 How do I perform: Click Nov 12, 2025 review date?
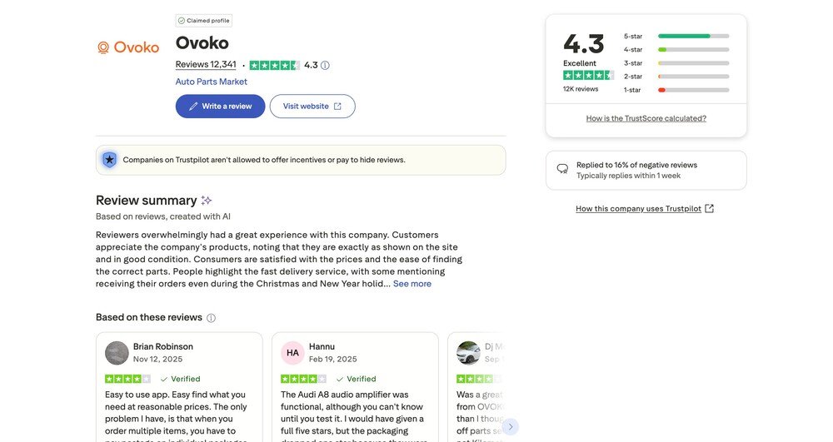[x=157, y=360]
